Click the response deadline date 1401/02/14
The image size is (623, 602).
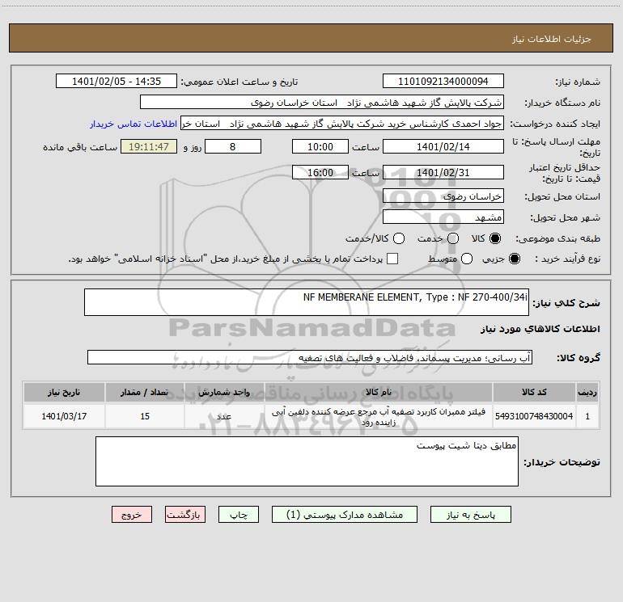443,147
